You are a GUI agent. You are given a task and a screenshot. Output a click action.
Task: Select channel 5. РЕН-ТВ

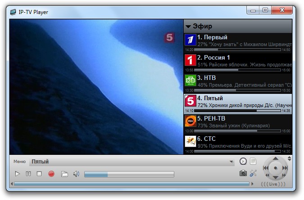pos(238,124)
